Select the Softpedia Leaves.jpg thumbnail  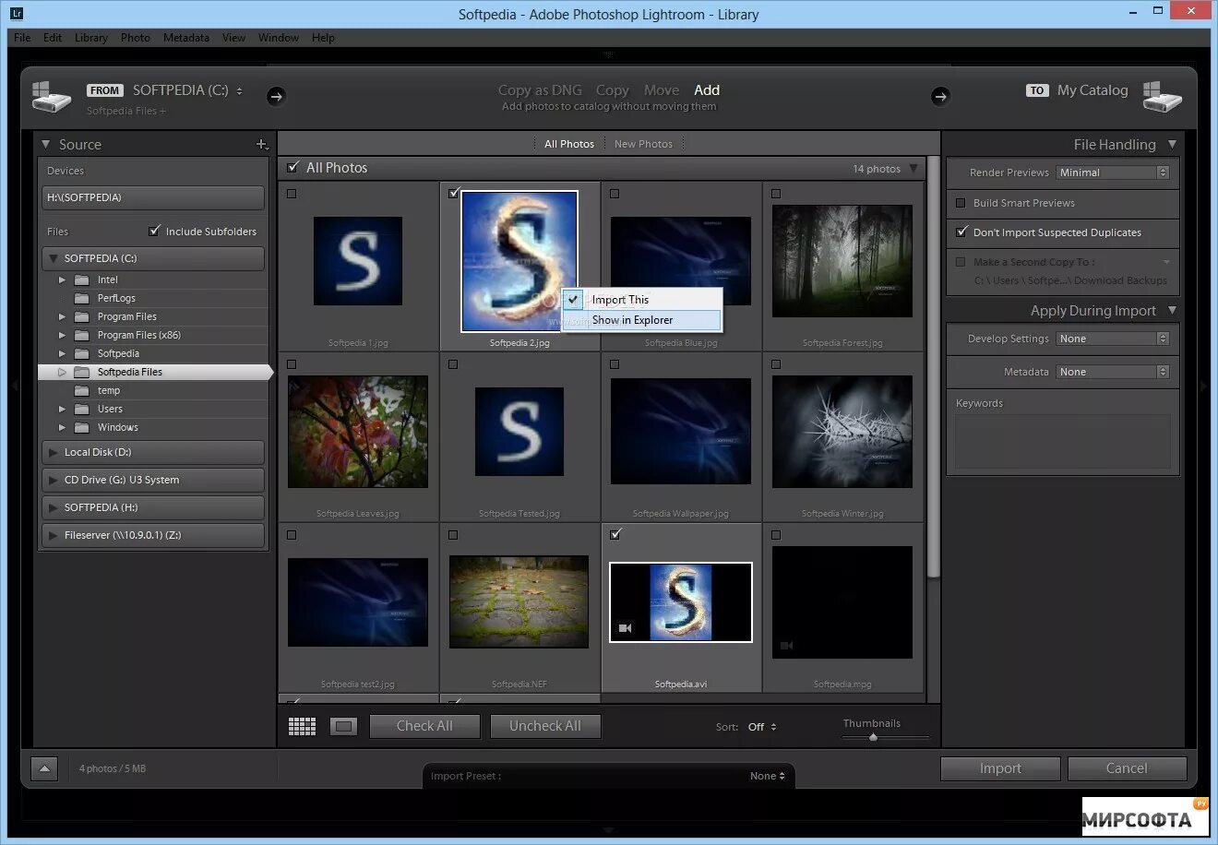pos(358,432)
